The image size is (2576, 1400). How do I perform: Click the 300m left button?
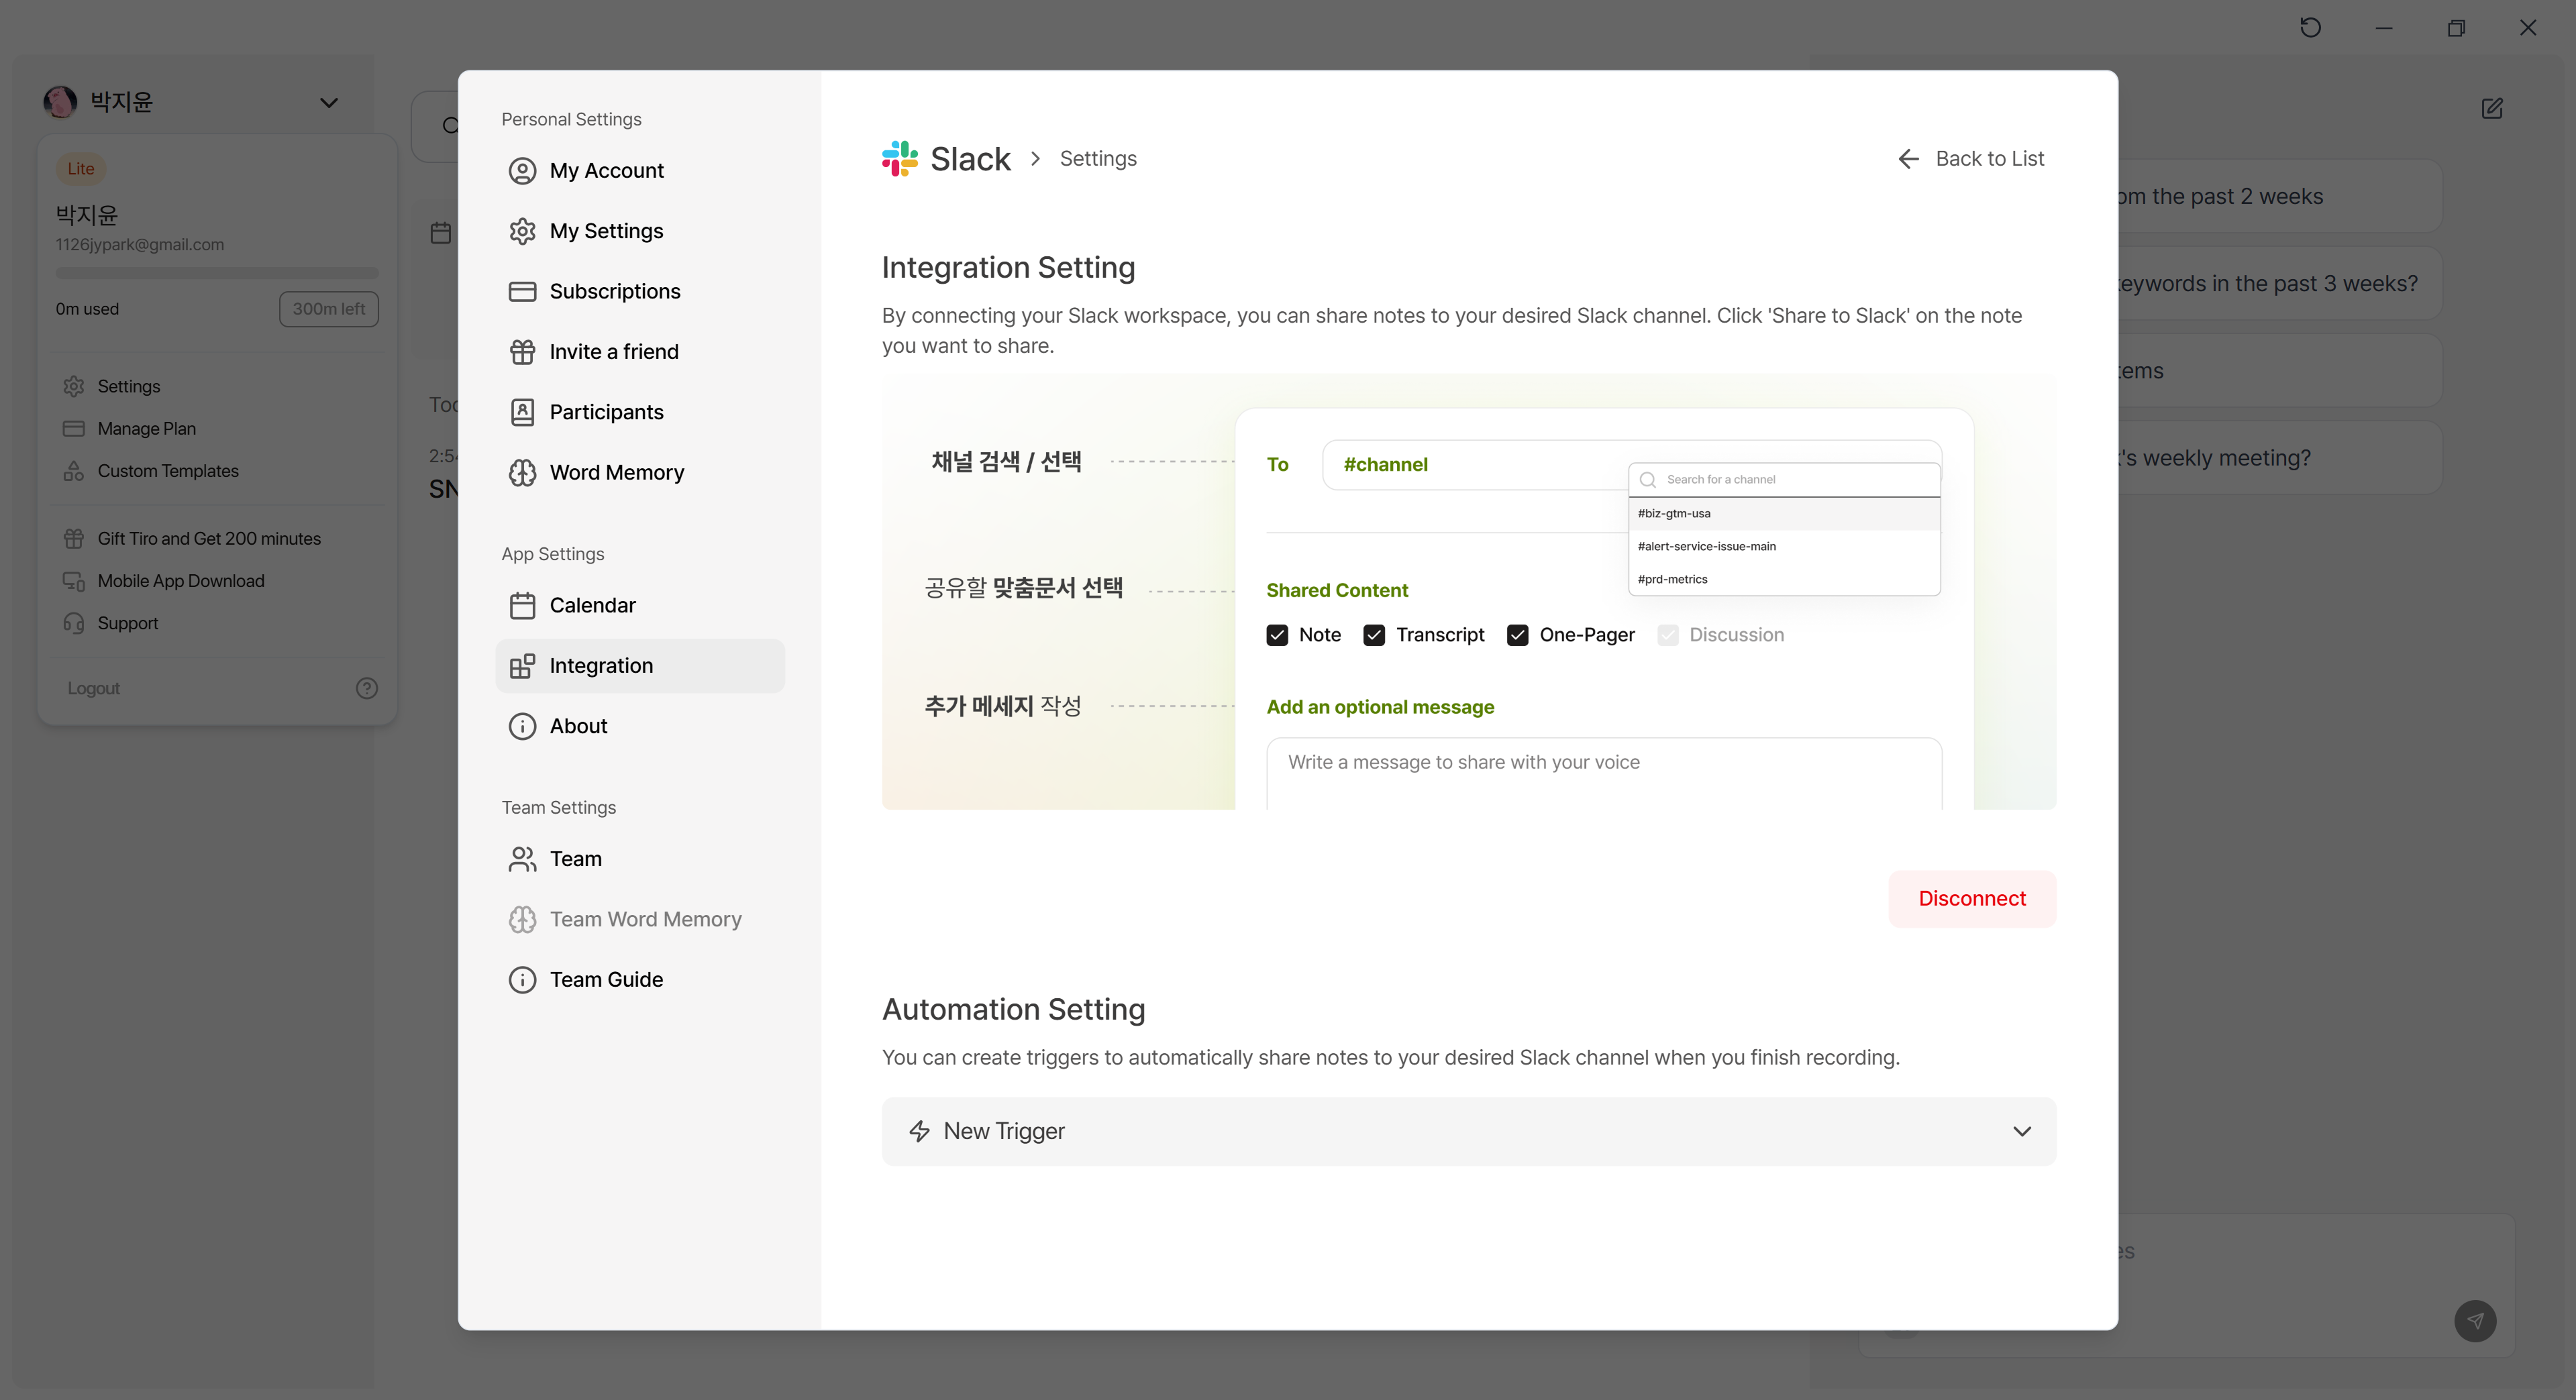(x=328, y=309)
